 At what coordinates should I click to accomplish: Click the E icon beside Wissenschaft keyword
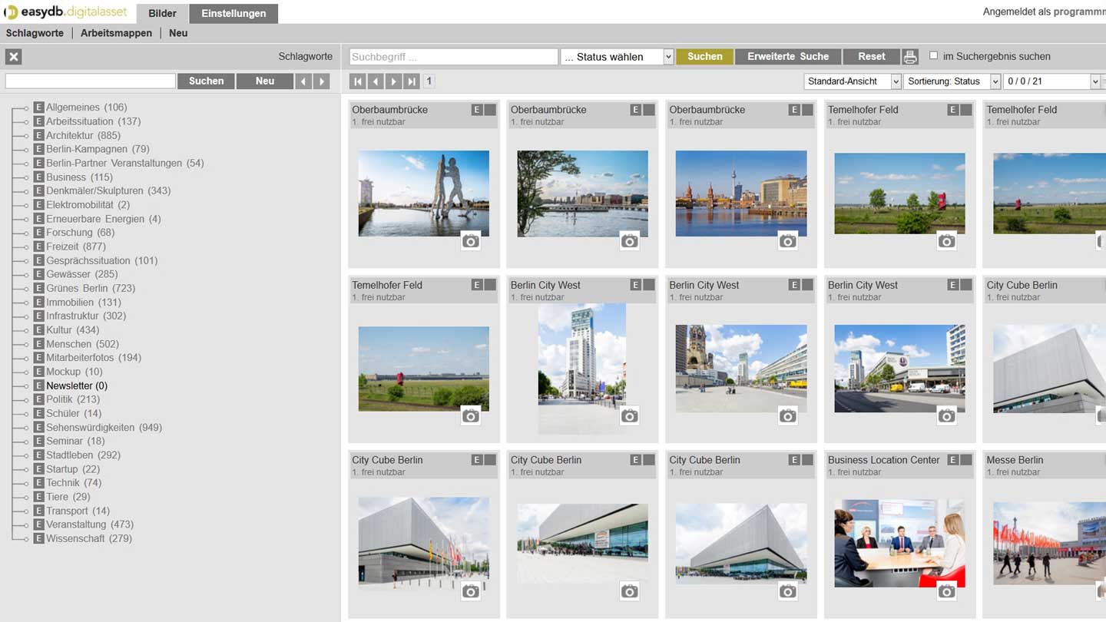(x=38, y=538)
